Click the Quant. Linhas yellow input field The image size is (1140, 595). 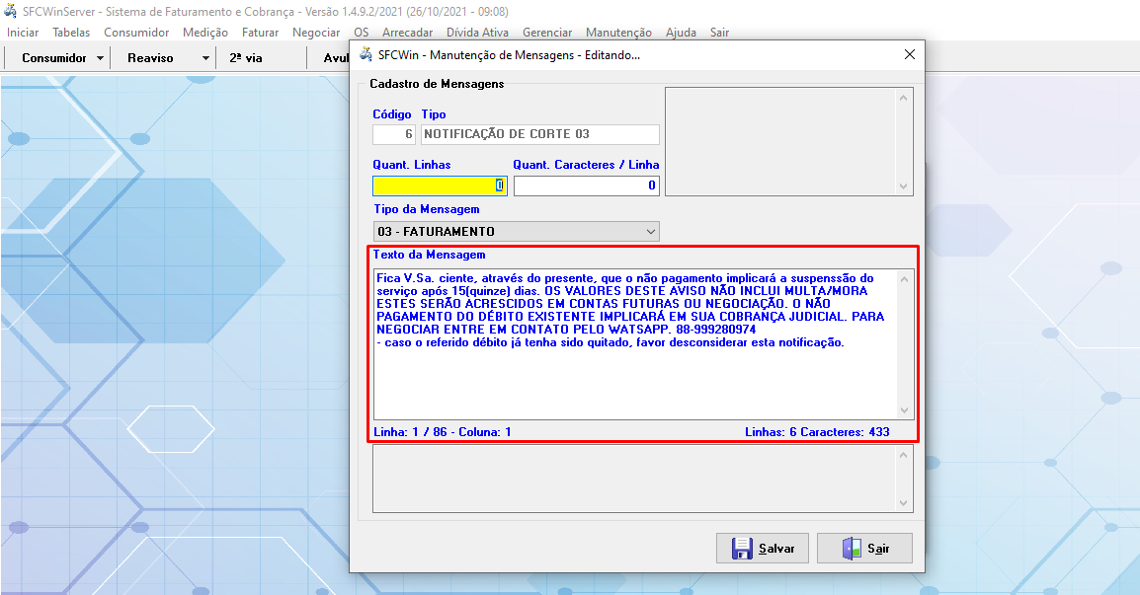[440, 186]
